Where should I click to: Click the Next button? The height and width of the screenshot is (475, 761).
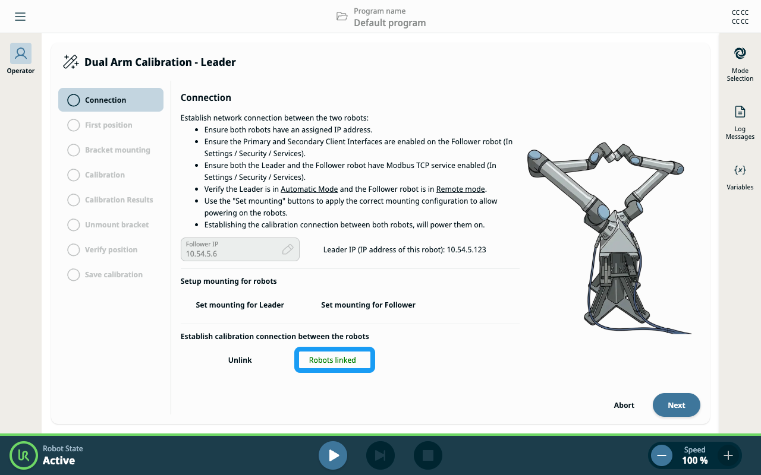(677, 405)
